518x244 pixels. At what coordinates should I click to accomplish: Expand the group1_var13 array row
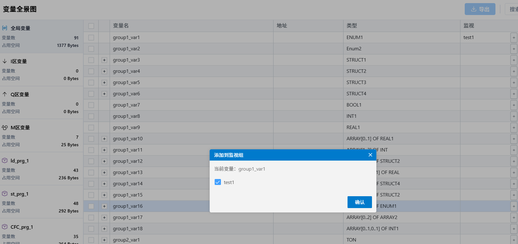tap(104, 172)
